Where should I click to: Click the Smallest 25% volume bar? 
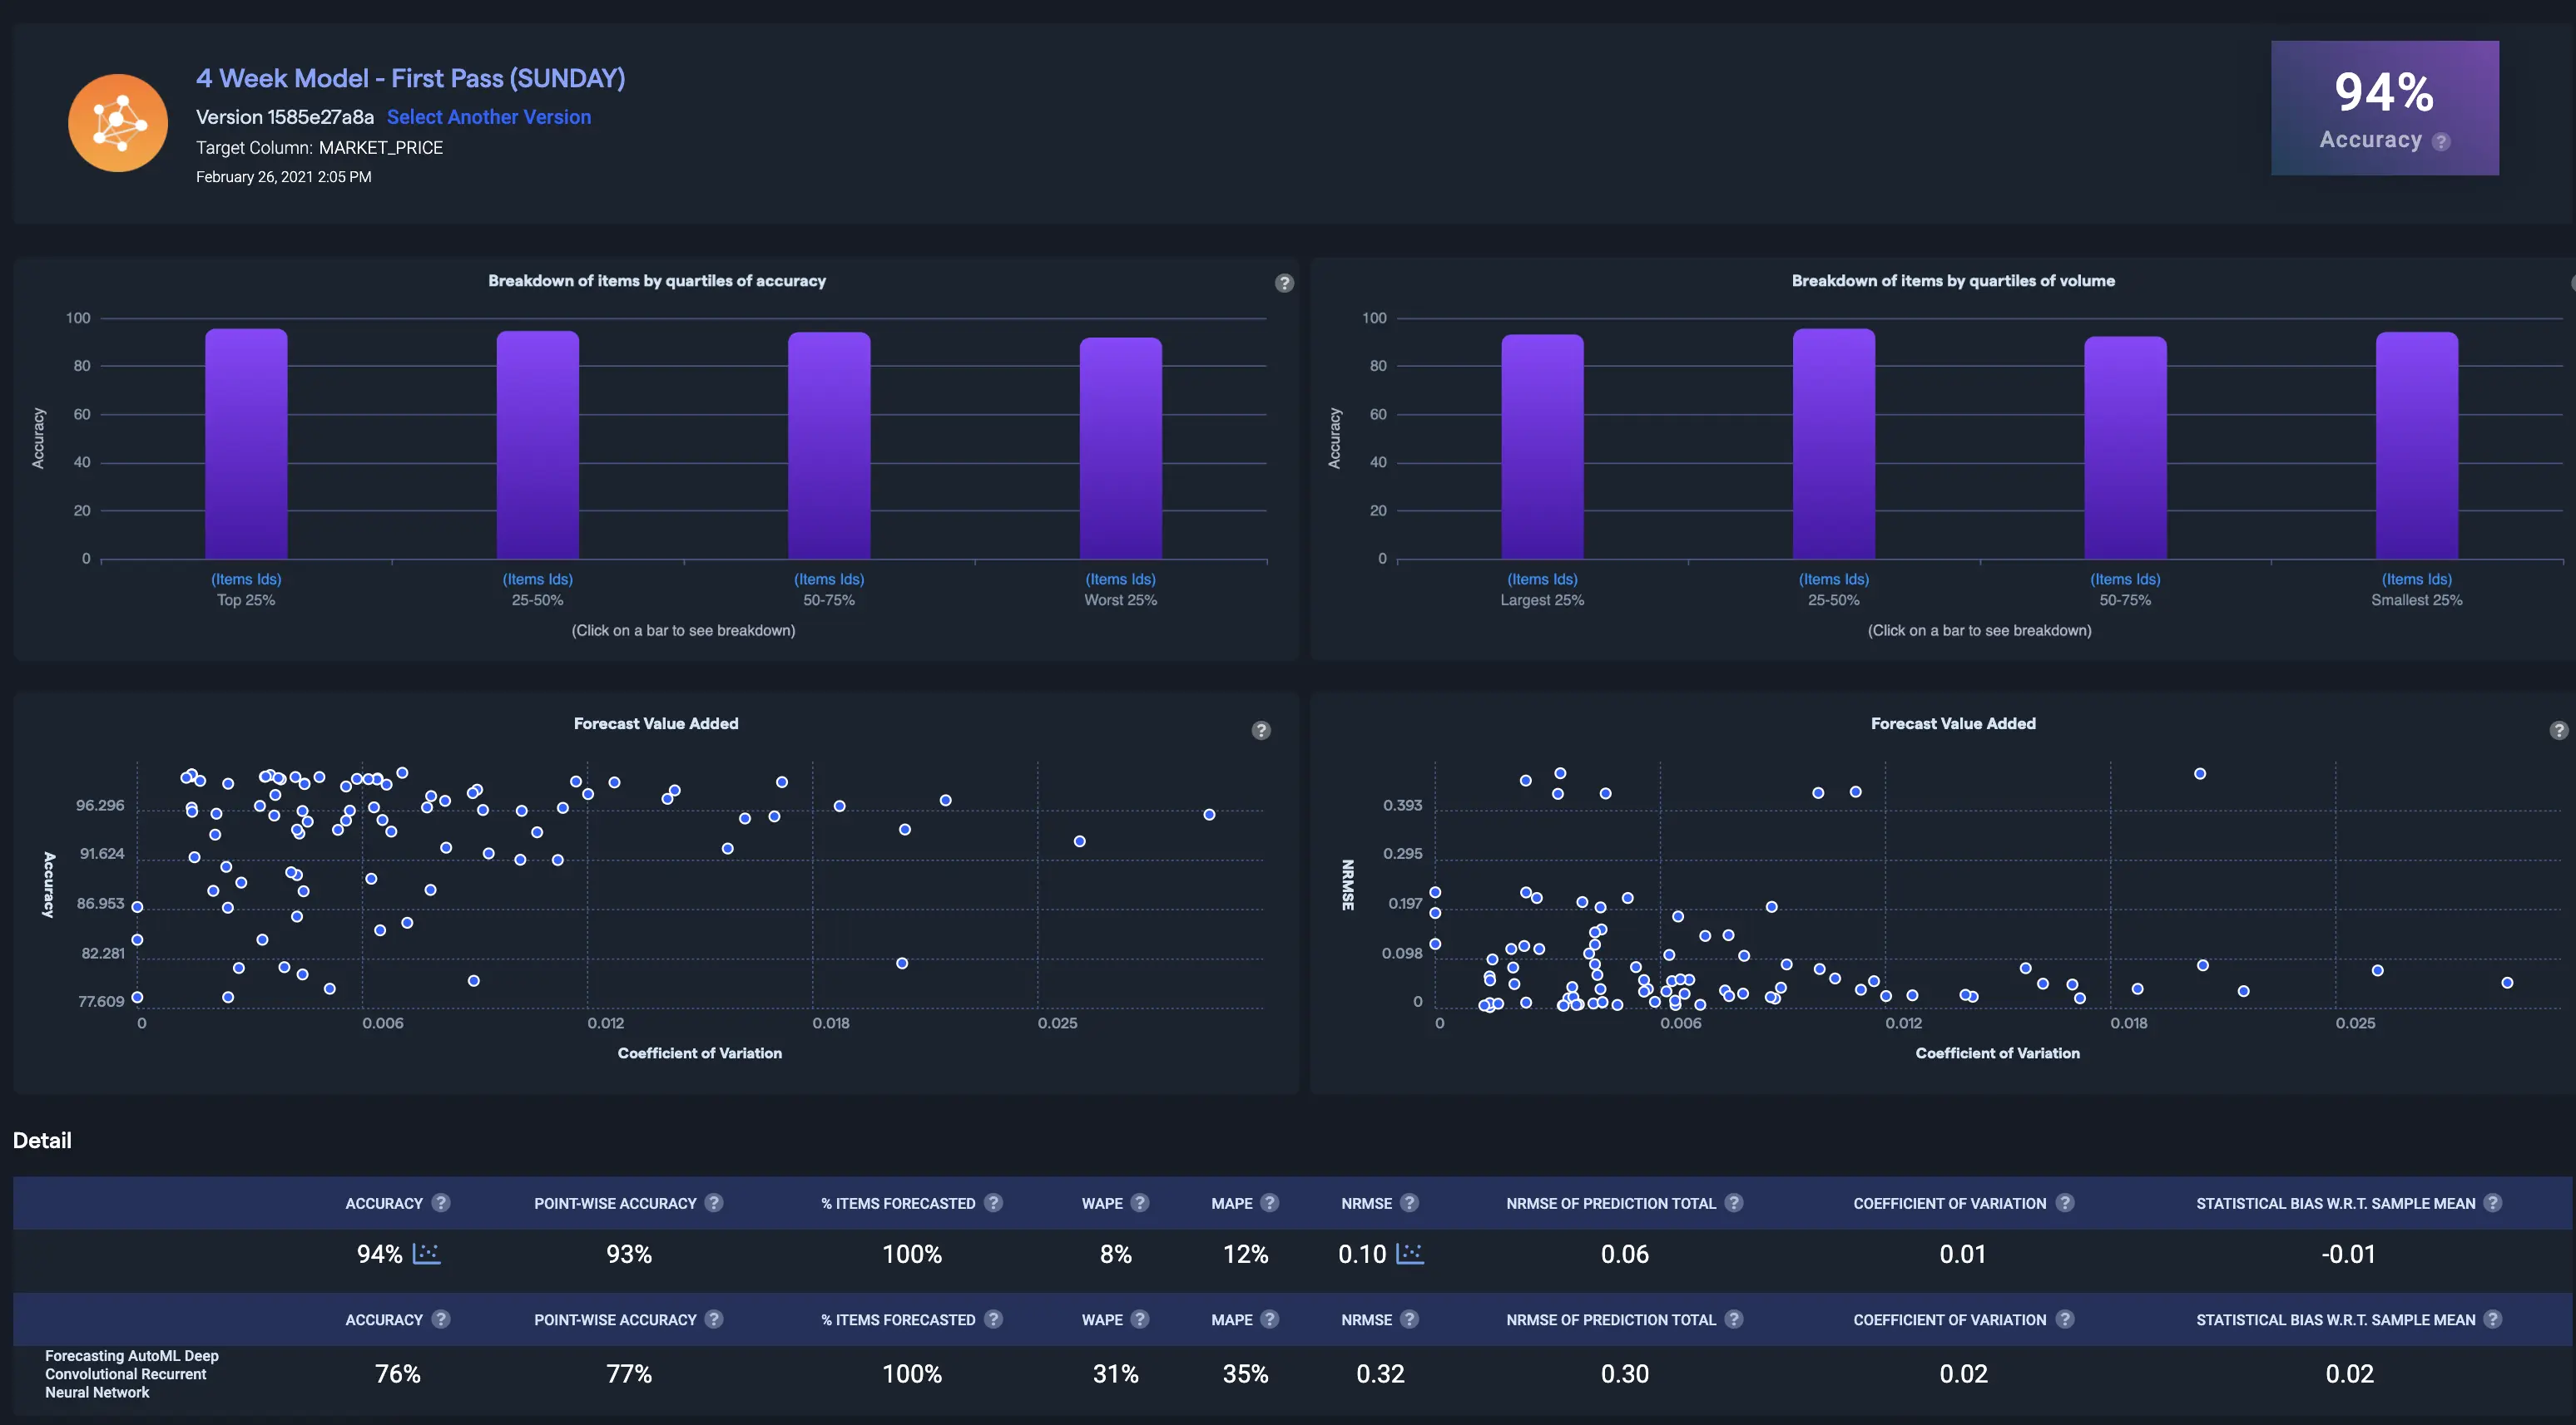tap(2417, 446)
